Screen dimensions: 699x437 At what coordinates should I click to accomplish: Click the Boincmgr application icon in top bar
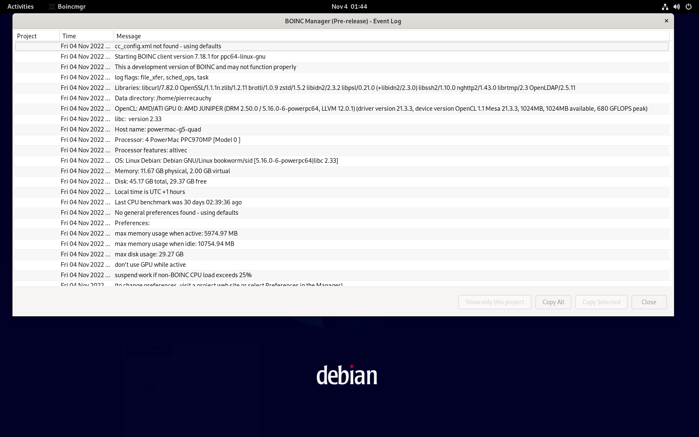click(52, 6)
